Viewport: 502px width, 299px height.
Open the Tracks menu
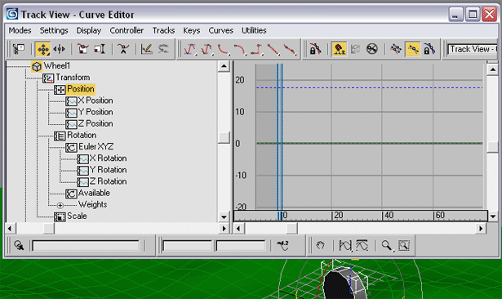pos(163,30)
